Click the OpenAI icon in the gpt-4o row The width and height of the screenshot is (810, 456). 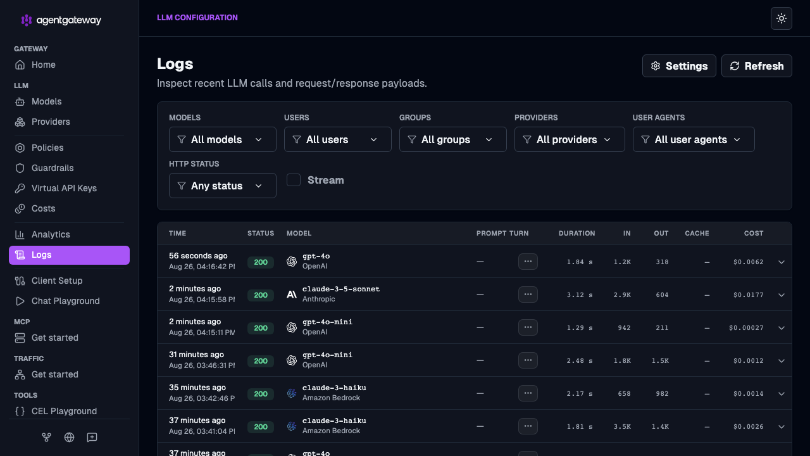coord(292,262)
